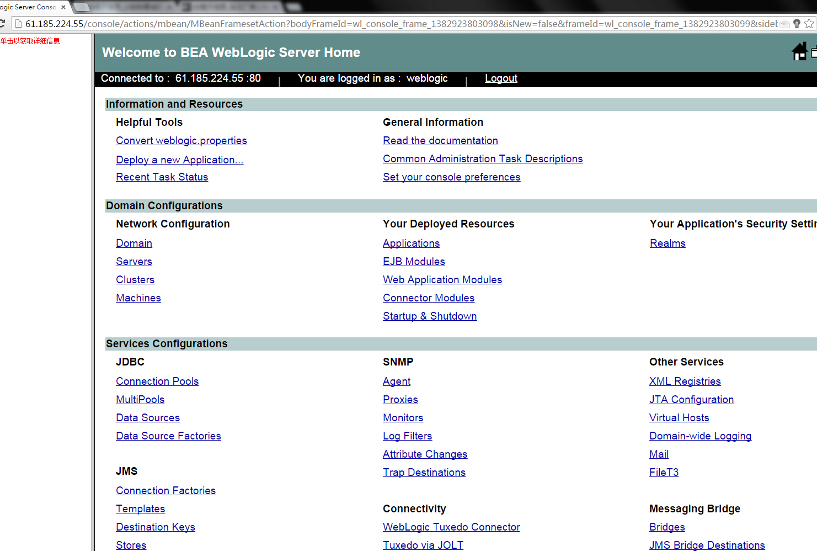Open Set your console preferences
The height and width of the screenshot is (551, 817).
(x=451, y=177)
